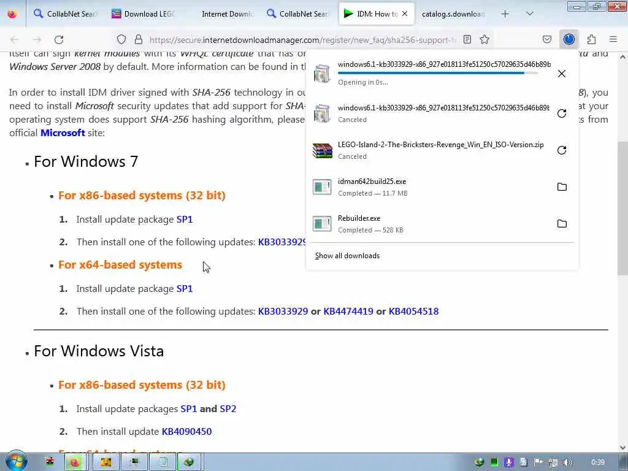Click the page vertical scrollbar thumb

click(x=622, y=209)
